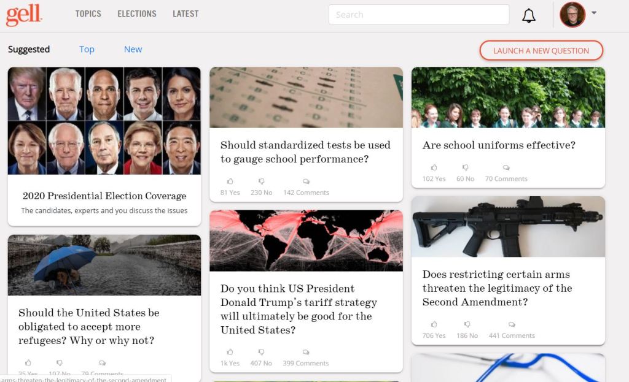Screen dimensions: 629x382
Task: Thumbs up the standardized tests question
Action: click(x=230, y=181)
